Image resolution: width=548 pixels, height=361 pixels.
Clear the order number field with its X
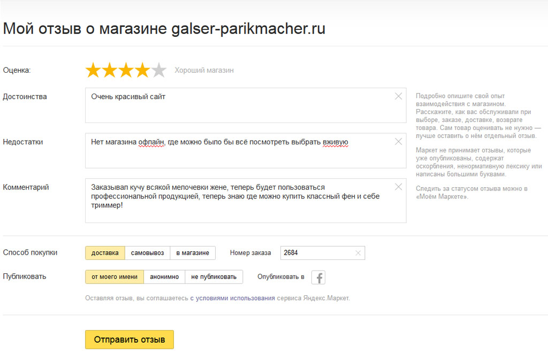[358, 253]
